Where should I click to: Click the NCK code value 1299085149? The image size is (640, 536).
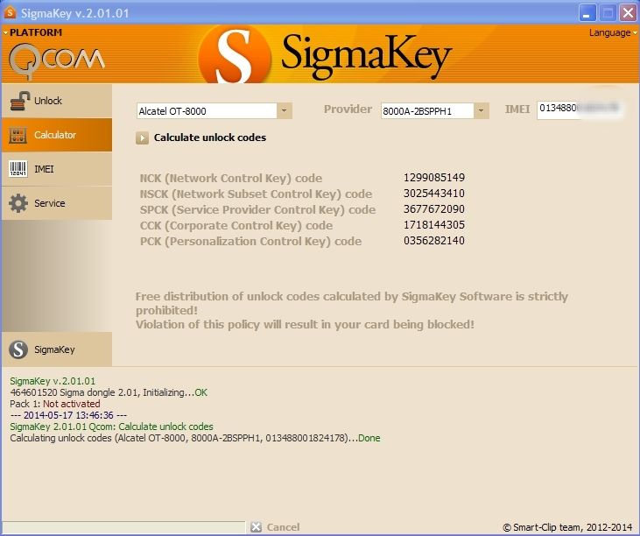[433, 178]
